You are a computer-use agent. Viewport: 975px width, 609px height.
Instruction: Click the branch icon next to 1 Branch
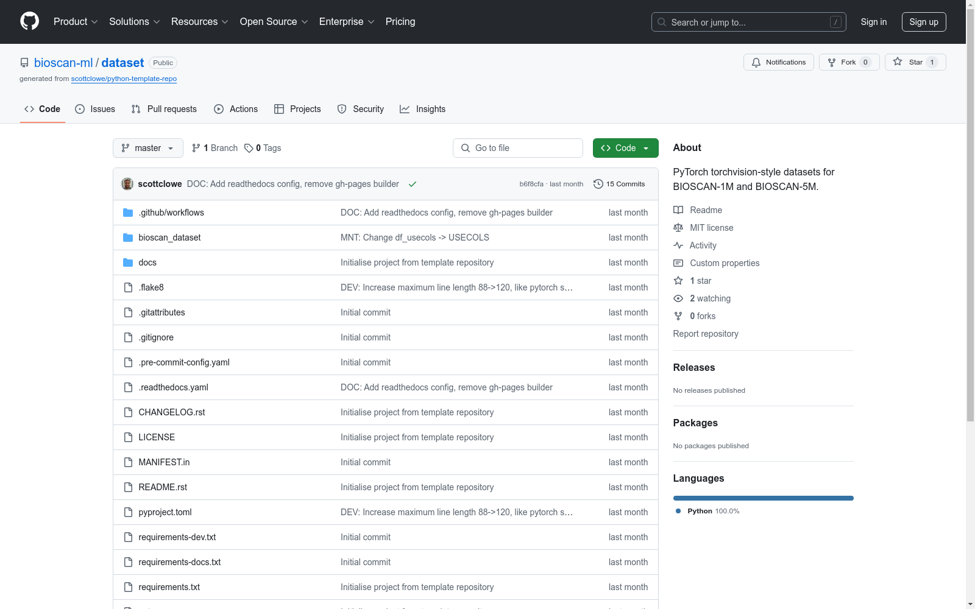196,148
